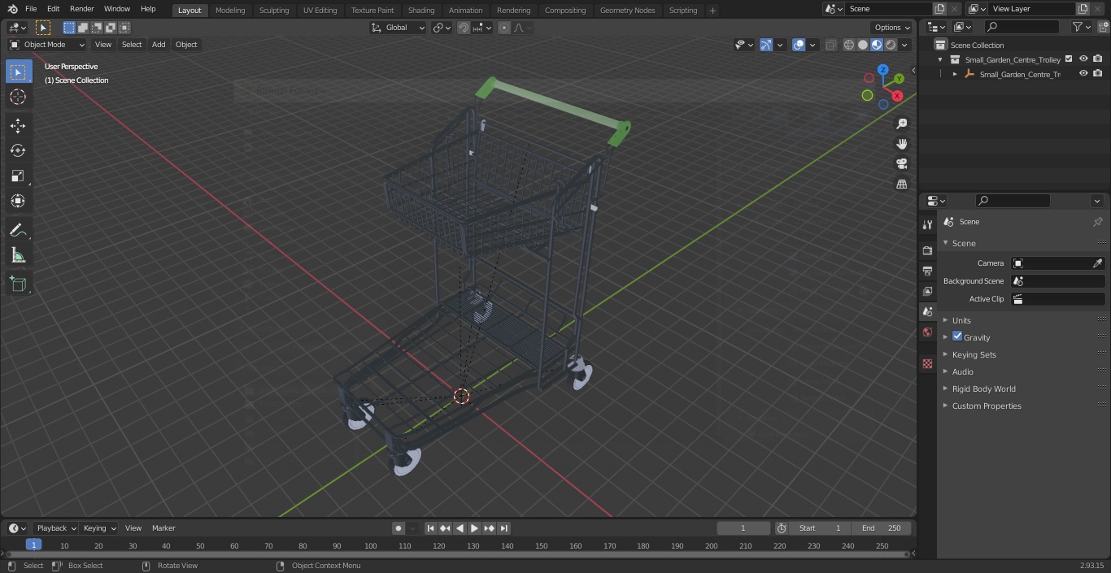Image resolution: width=1111 pixels, height=573 pixels.
Task: Switch to solid viewport shading
Action: pyautogui.click(x=863, y=45)
